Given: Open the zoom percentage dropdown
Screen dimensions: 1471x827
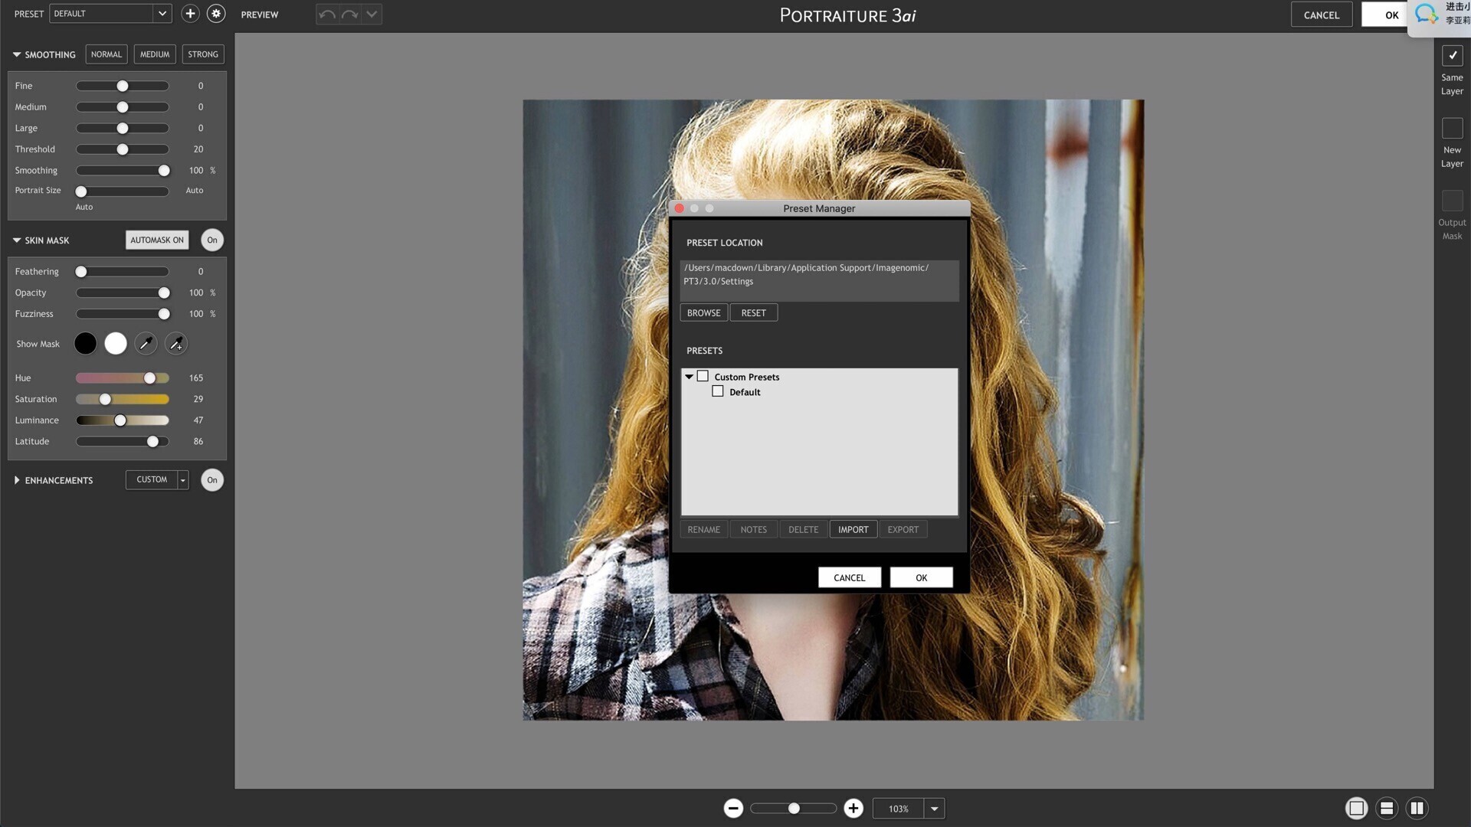Looking at the screenshot, I should coord(934,809).
